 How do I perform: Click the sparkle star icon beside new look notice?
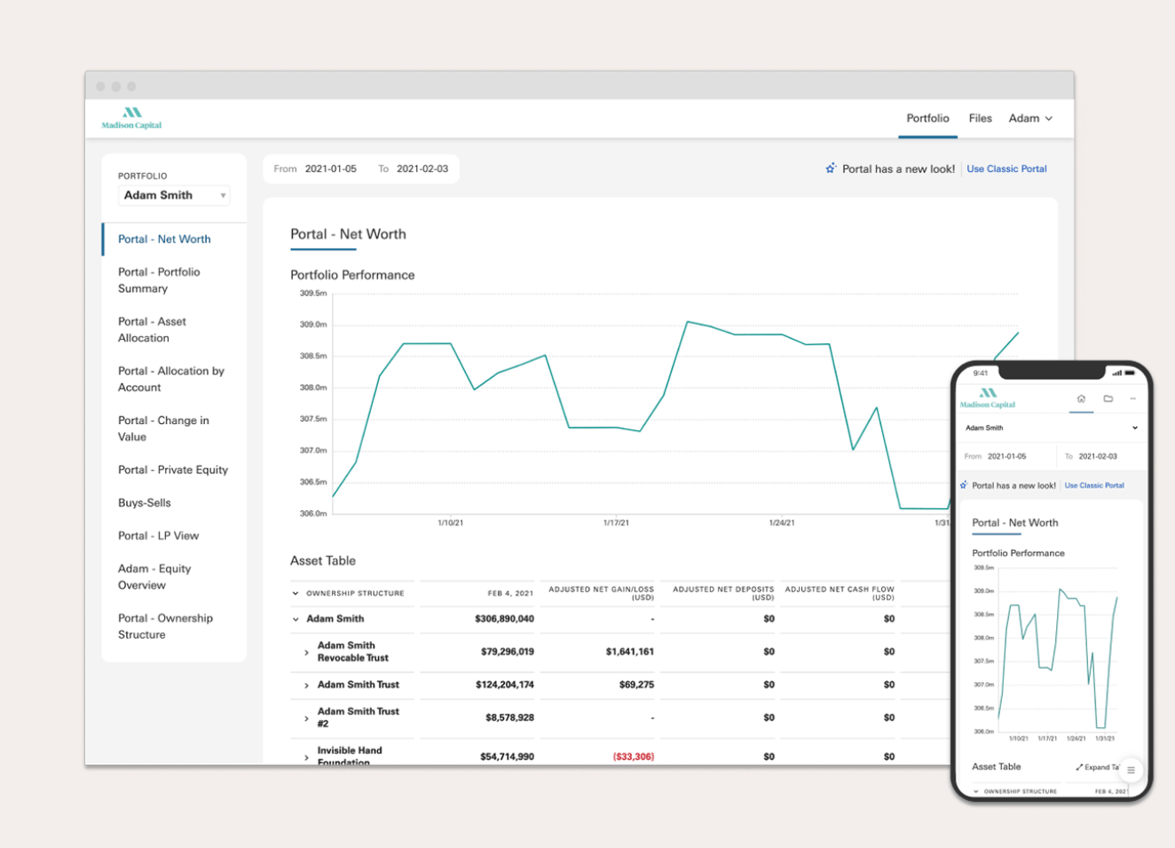click(x=831, y=169)
